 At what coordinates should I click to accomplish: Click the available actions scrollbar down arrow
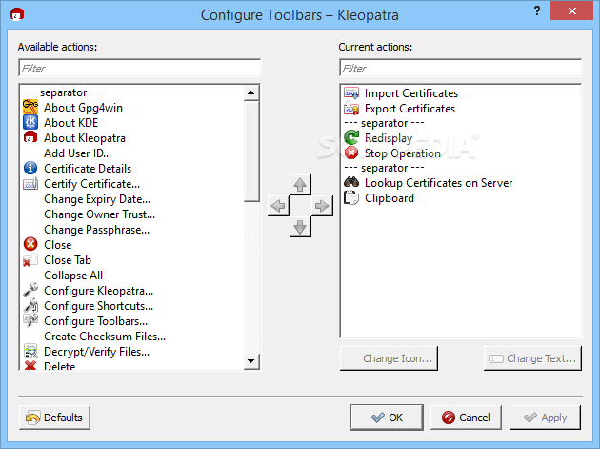[x=251, y=361]
